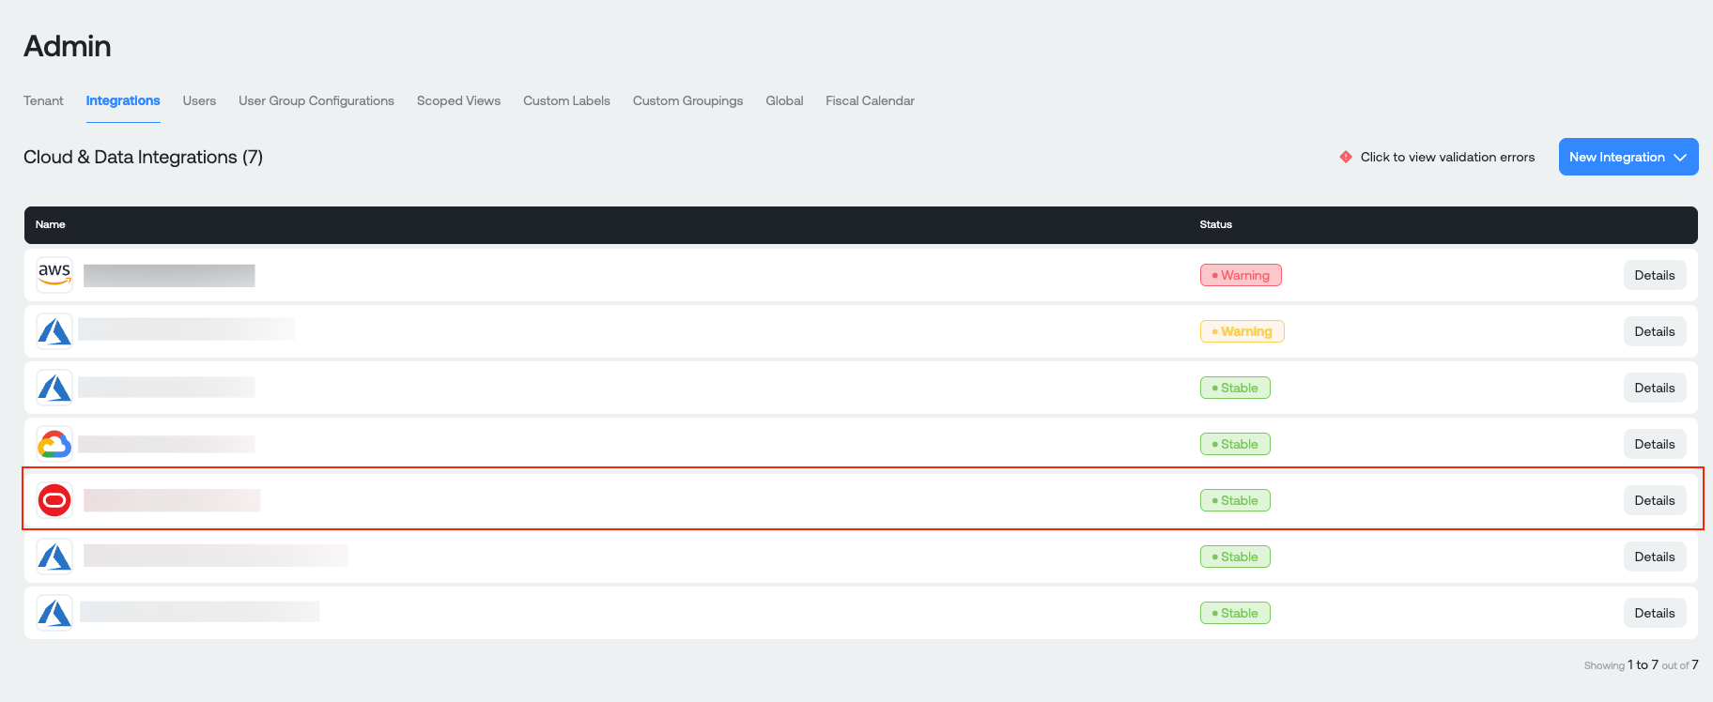Open the User Group Configurations tab

[316, 100]
